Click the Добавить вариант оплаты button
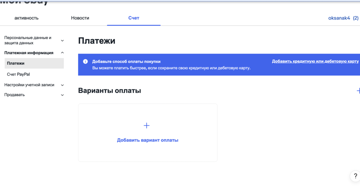Viewport: 360px width, 189px height. pyautogui.click(x=147, y=140)
